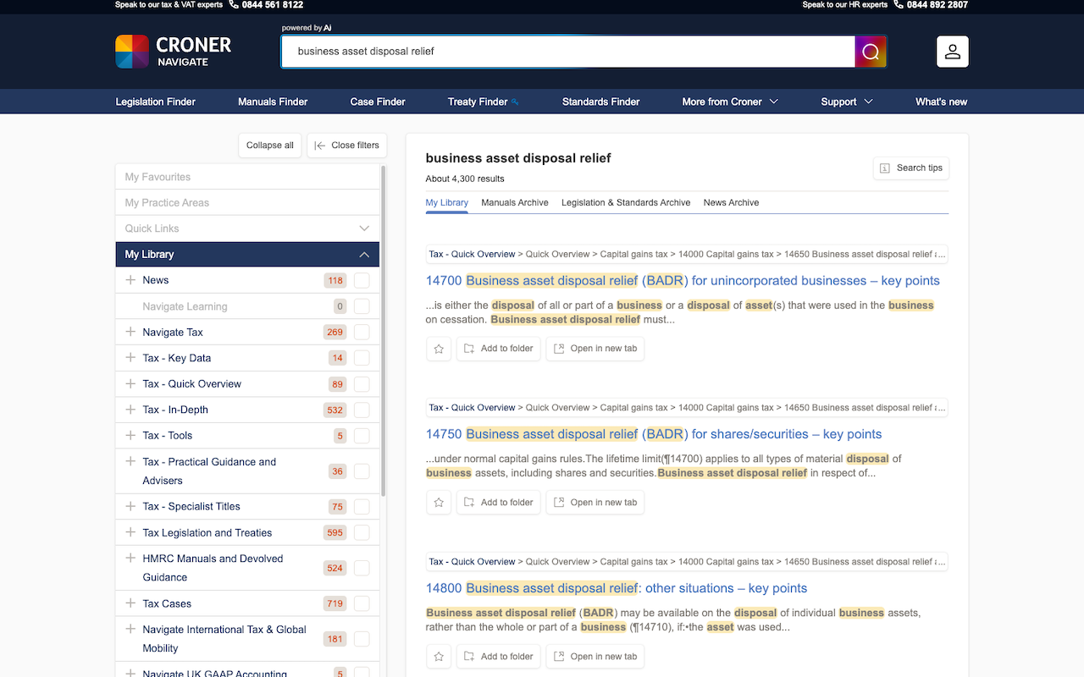Viewport: 1084px width, 677px height.
Task: Open My Practice Areas in filter panel
Action: point(247,203)
